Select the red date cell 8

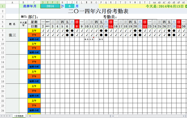(77, 26)
